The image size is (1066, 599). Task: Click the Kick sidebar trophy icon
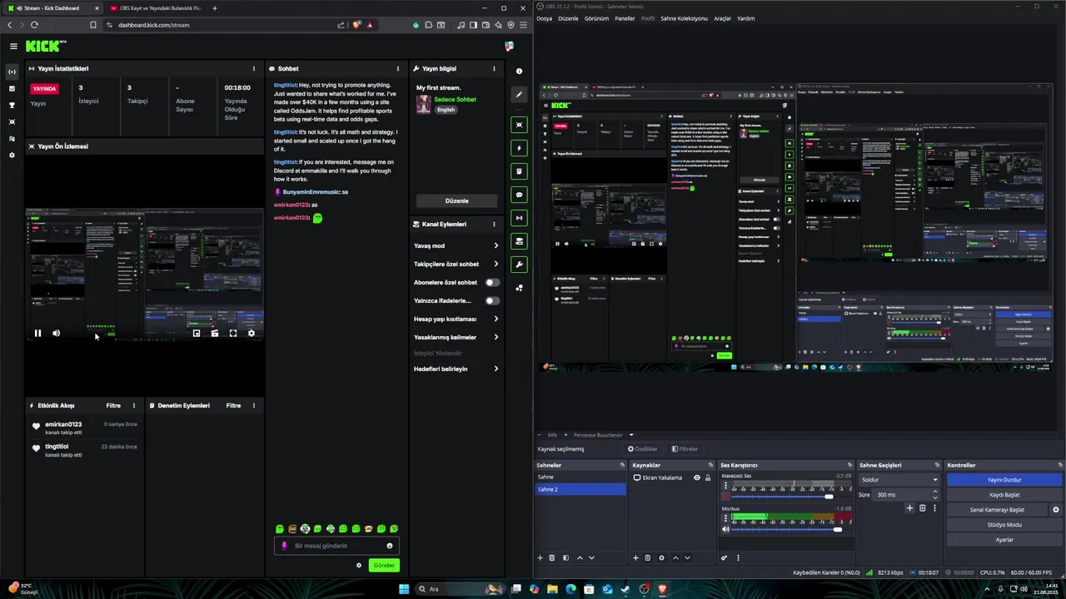pos(12,106)
